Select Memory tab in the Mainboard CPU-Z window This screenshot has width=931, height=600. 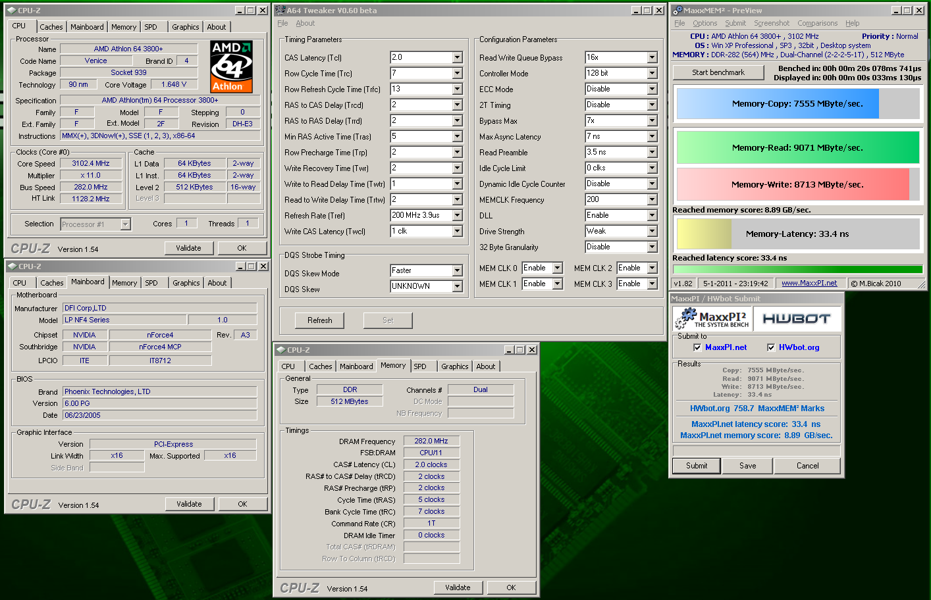point(124,283)
